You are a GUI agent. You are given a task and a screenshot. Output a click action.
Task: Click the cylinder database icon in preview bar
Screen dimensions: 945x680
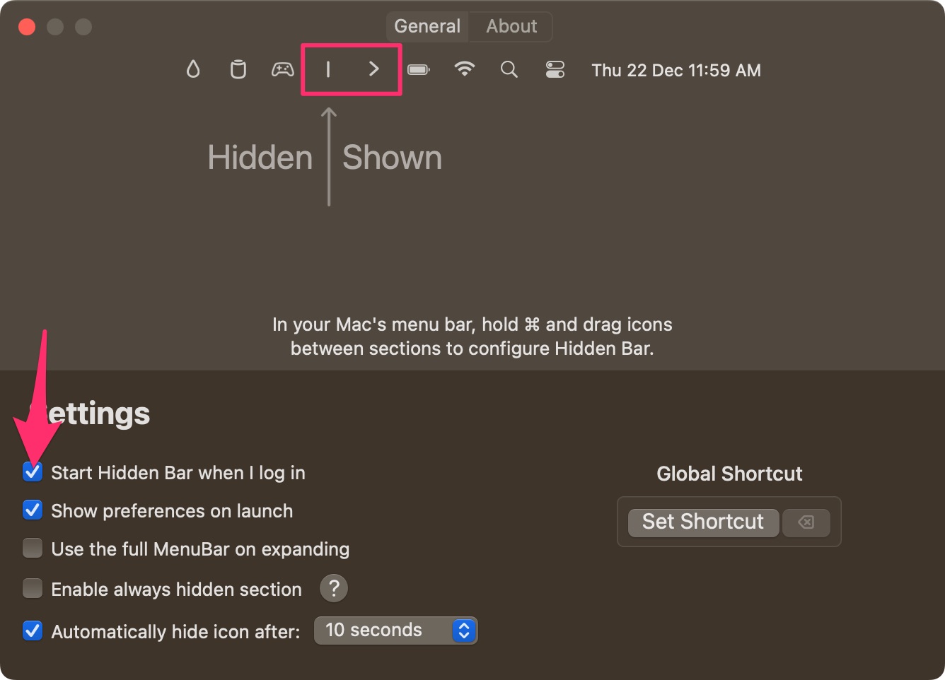click(x=238, y=69)
